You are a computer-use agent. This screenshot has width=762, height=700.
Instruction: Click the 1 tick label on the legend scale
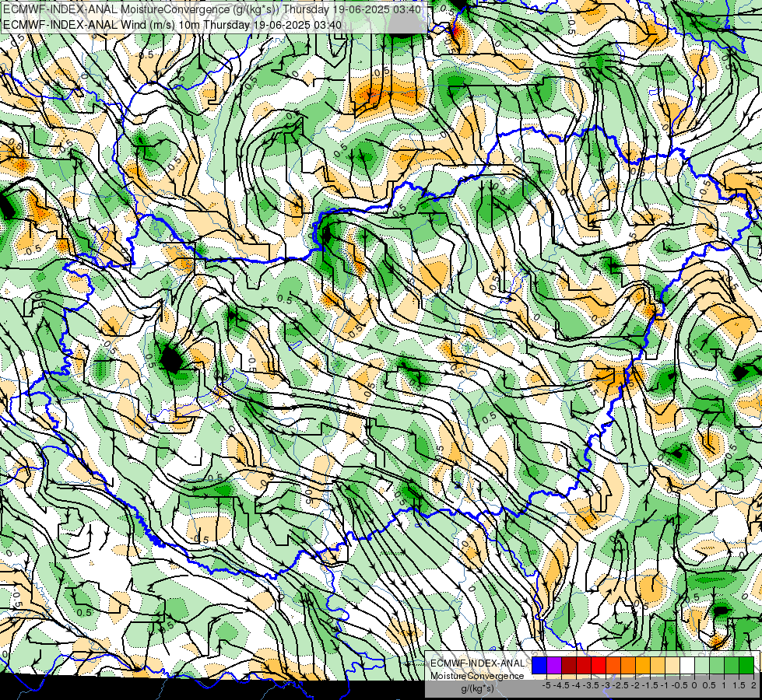(724, 685)
